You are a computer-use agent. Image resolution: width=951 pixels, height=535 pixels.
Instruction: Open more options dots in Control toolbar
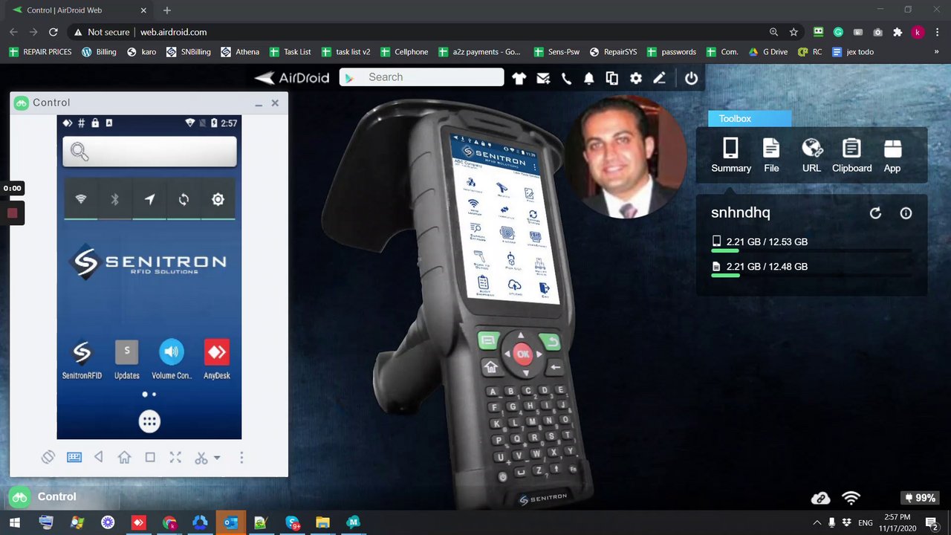pyautogui.click(x=241, y=458)
